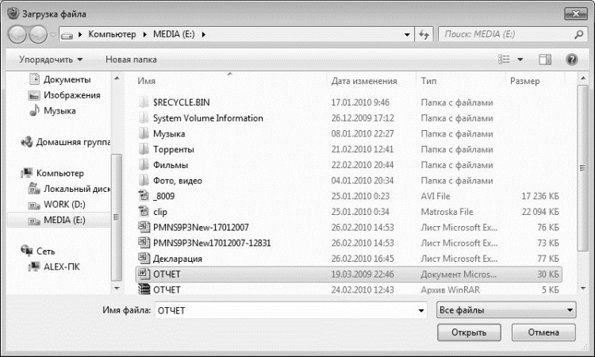Open the view options dropdown arrow
595x357 pixels.
pyautogui.click(x=520, y=59)
